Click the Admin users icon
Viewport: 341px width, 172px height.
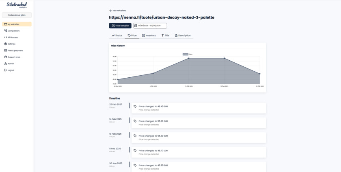point(6,64)
